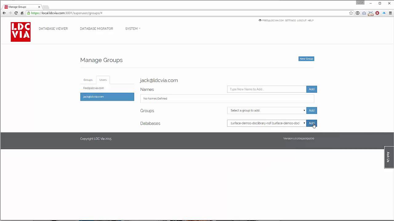Select the Manage Groups browser tab
Viewport: 394px width, 221px height.
click(22, 7)
